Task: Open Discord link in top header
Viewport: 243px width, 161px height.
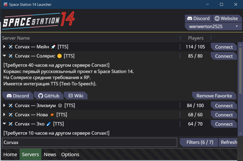Action: point(198,19)
